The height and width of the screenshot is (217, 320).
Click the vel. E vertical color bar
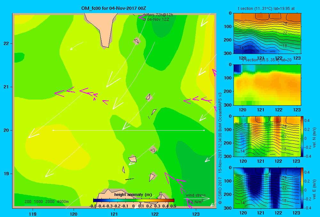302,188
